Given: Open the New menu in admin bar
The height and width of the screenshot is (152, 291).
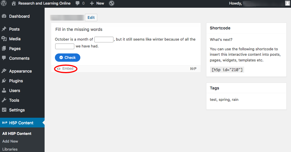Looking at the screenshot, I should 100,3.
